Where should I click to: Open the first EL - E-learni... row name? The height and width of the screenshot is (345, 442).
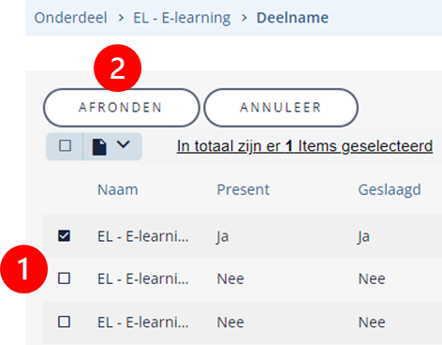click(x=143, y=236)
